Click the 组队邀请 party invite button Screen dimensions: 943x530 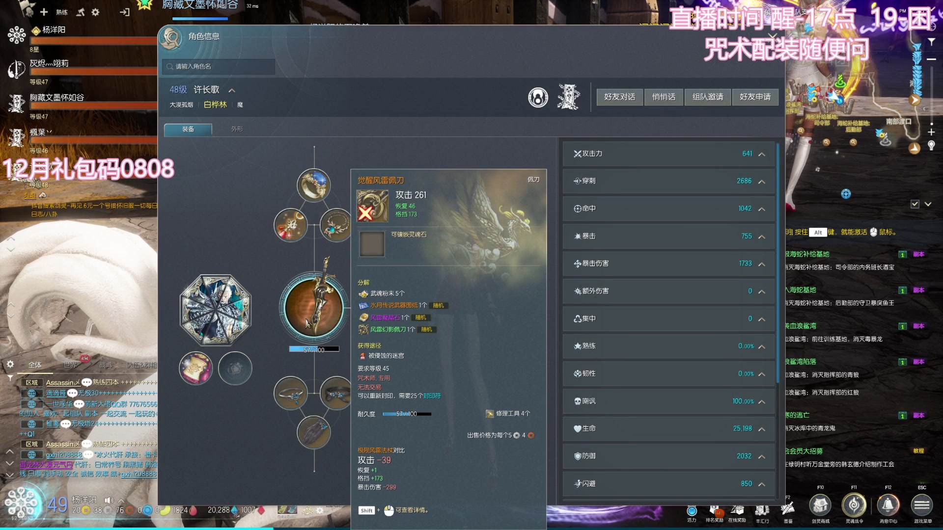(x=708, y=97)
